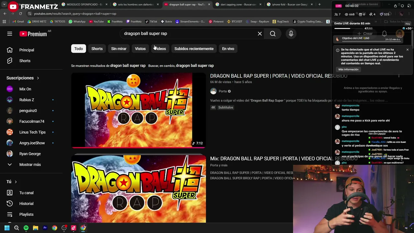Viewport: 414px width, 233px height.
Task: Open a new Chrome tab
Action: point(319,5)
